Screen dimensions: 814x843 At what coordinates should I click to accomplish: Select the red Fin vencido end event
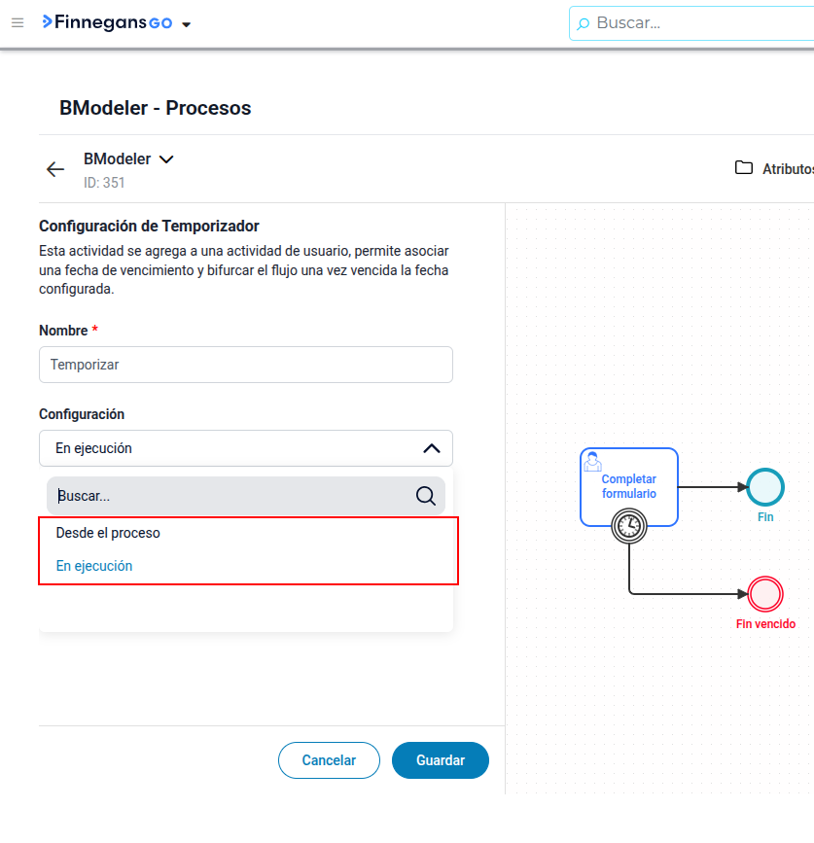(765, 594)
